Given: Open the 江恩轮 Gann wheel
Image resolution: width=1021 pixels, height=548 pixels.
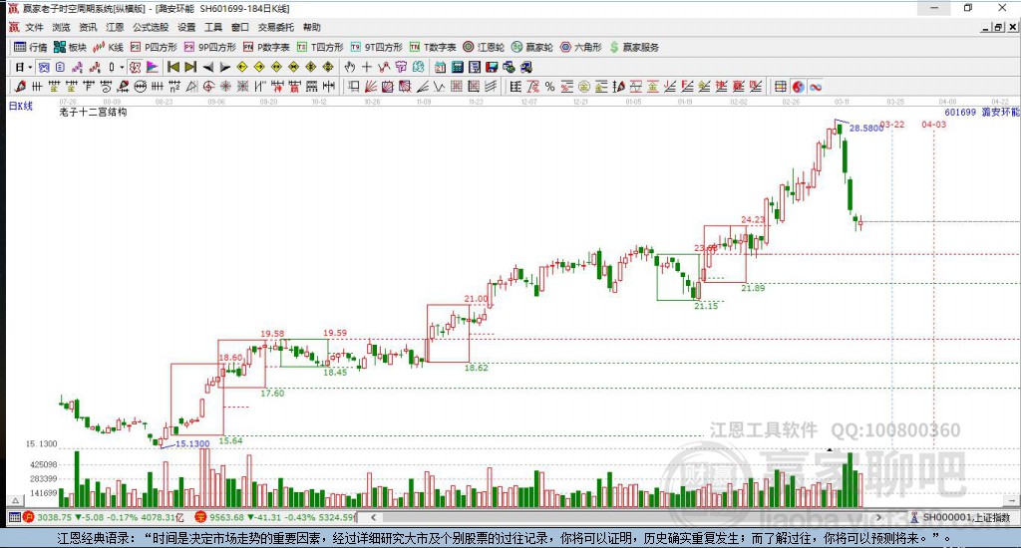Looking at the screenshot, I should [484, 47].
